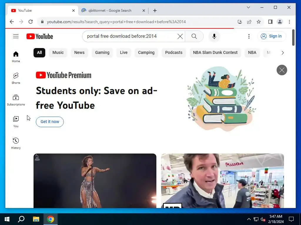
Task: Switch to qbittorrnet Google Search tab
Action: (113, 11)
